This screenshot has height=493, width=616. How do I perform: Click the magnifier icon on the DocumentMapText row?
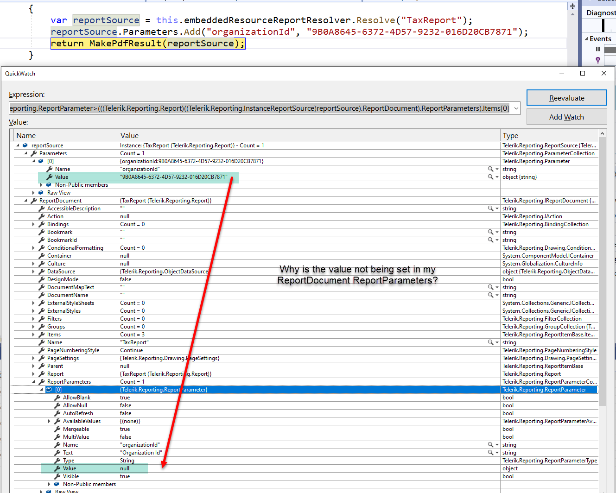tap(490, 287)
